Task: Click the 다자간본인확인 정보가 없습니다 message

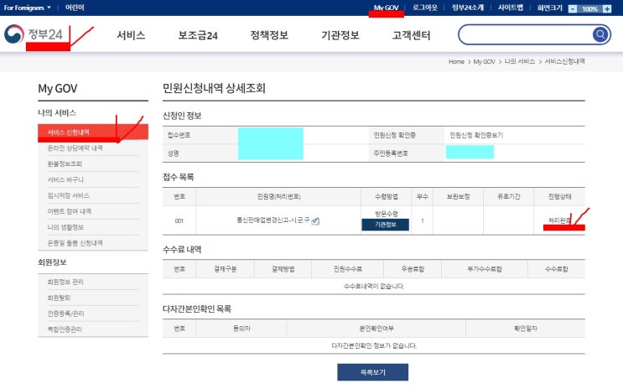Action: (374, 345)
